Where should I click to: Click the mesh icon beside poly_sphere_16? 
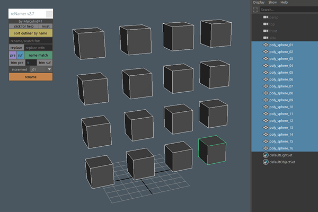pos(266,148)
